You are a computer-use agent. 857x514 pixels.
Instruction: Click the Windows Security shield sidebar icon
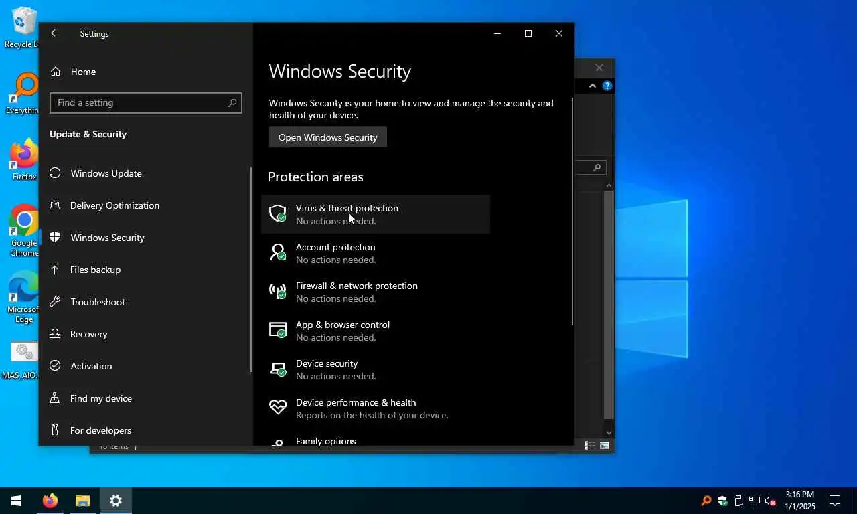tap(56, 238)
